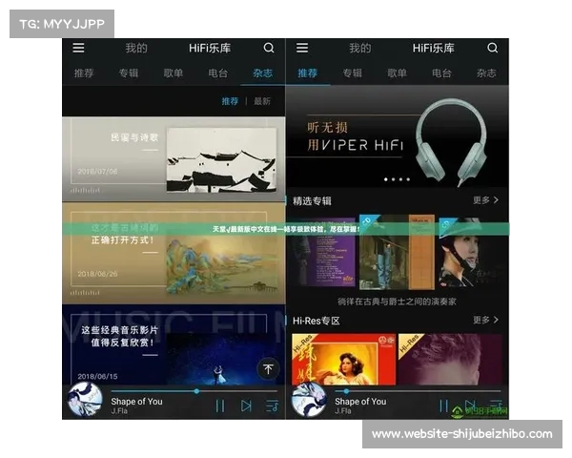Tap banner carousel page dots
This screenshot has height=458, width=572.
coord(397,179)
